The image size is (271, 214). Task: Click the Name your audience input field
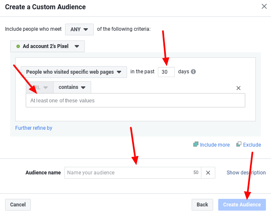point(133,173)
